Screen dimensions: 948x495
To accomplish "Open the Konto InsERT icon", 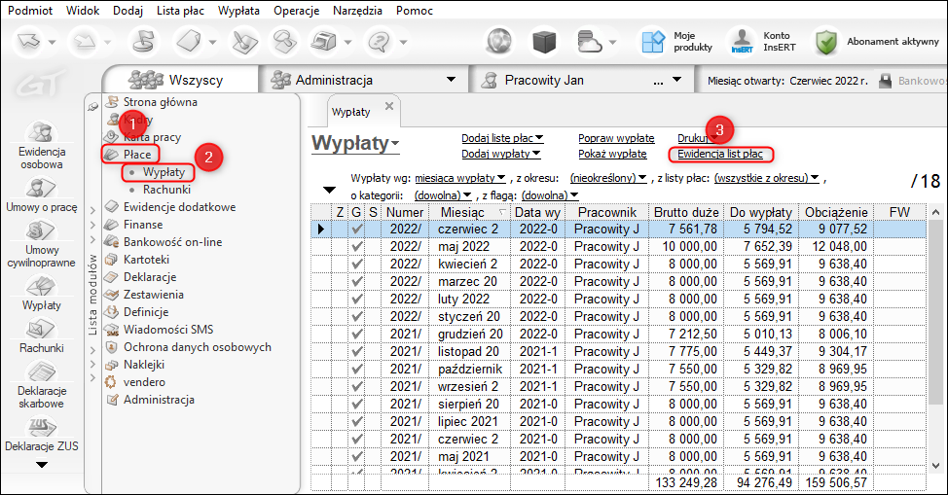I will click(742, 41).
